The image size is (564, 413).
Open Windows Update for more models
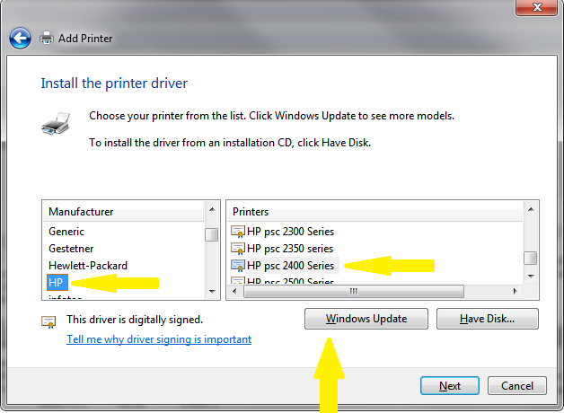pos(366,319)
